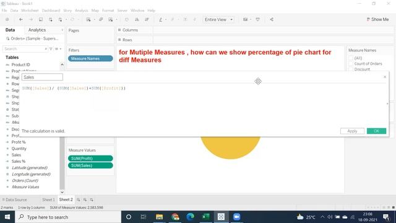Screen dimensions: 396x223
Task: Click the Presentation mode icon
Action: tap(257, 19)
